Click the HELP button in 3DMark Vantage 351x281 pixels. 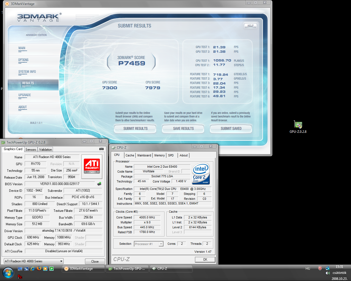click(251, 26)
